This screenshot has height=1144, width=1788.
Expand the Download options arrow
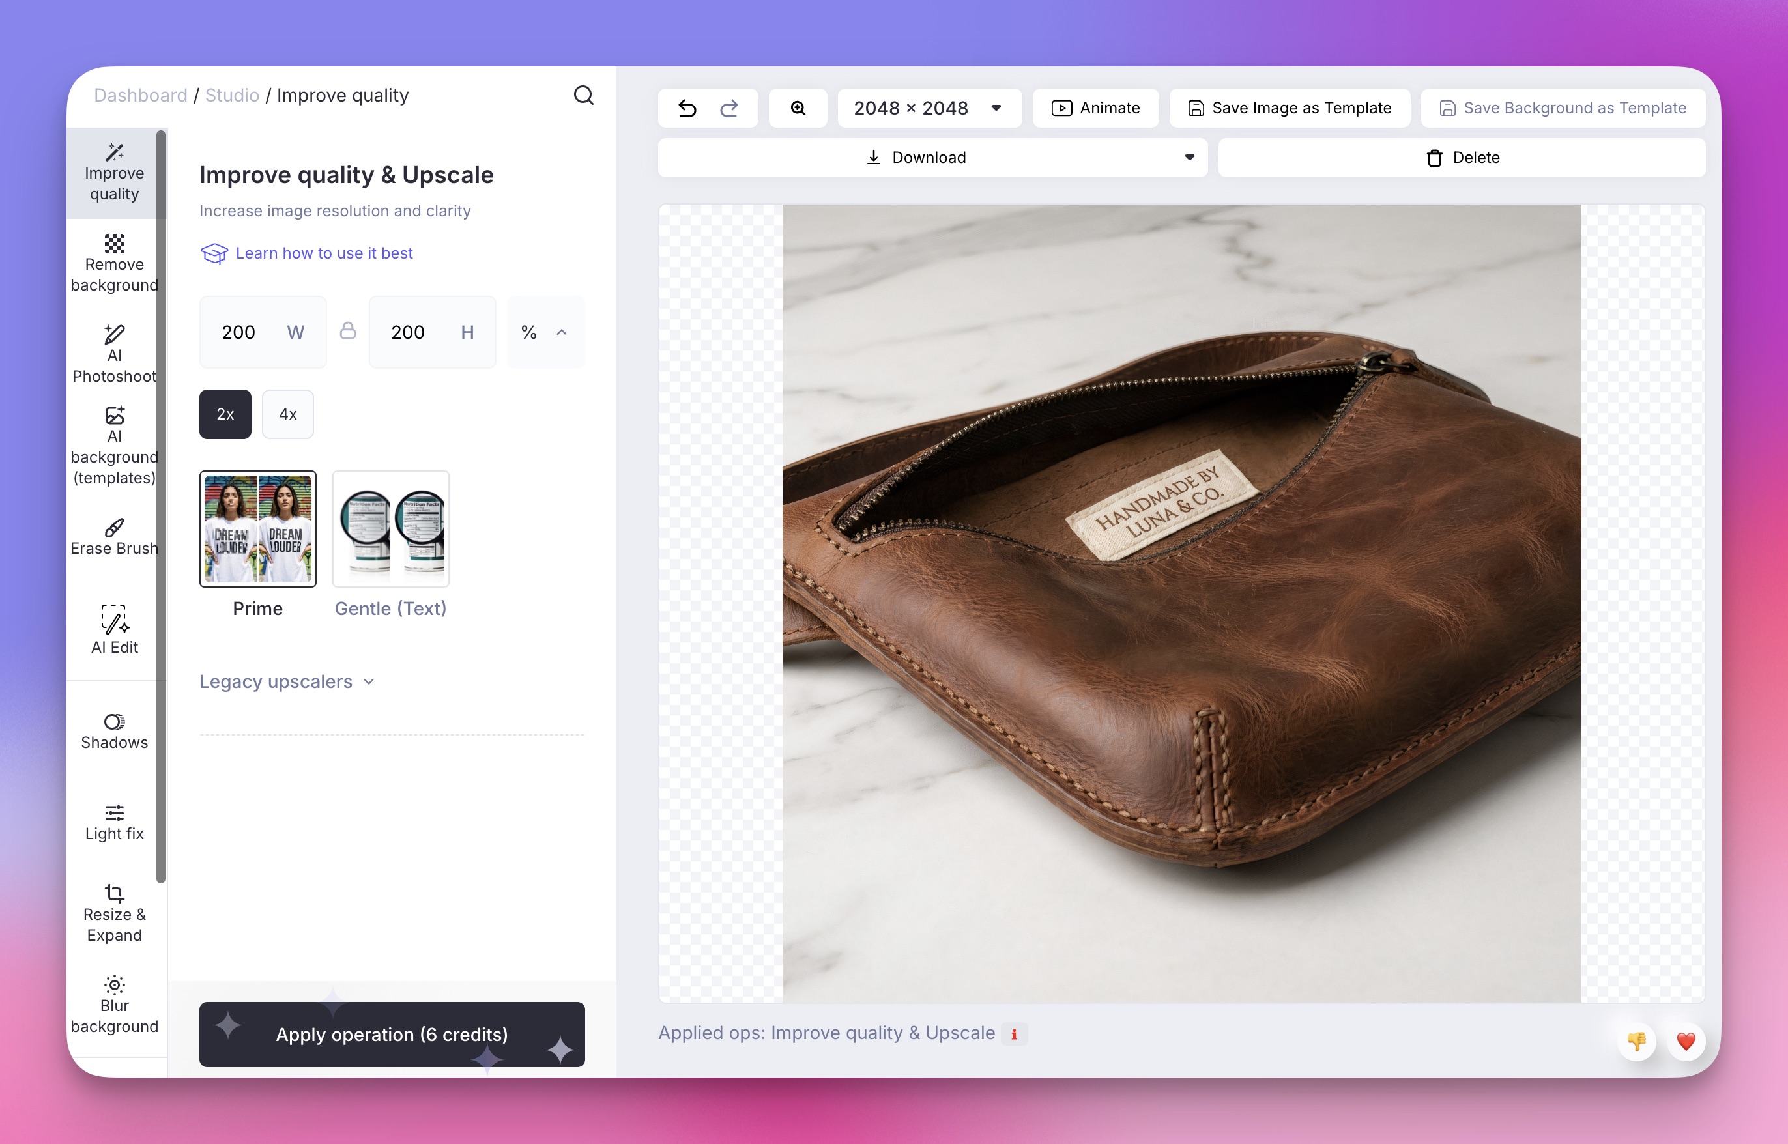pyautogui.click(x=1189, y=158)
